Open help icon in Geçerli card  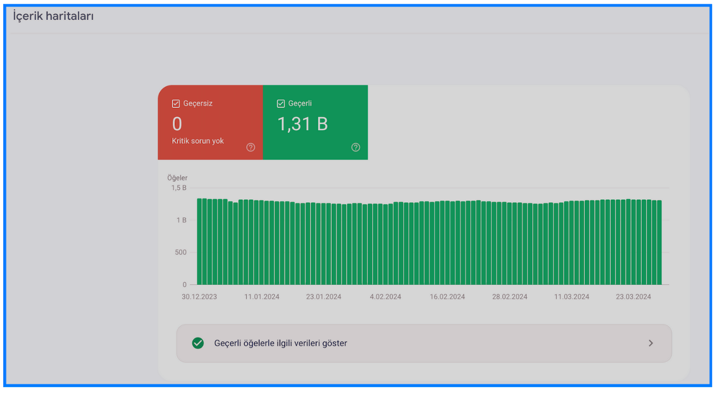[356, 147]
